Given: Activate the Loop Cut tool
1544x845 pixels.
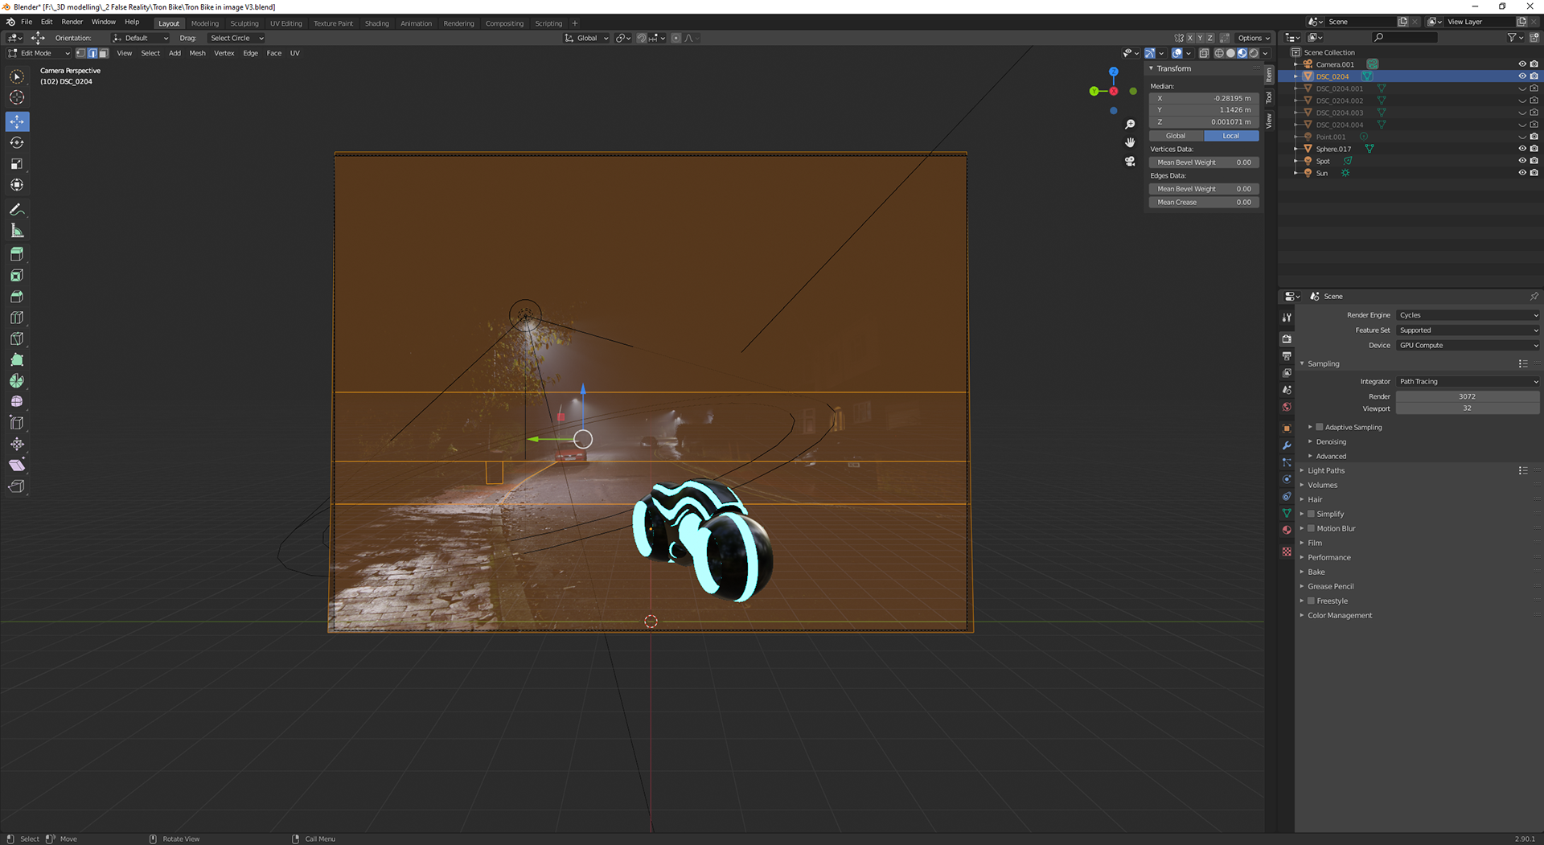Looking at the screenshot, I should 17,318.
